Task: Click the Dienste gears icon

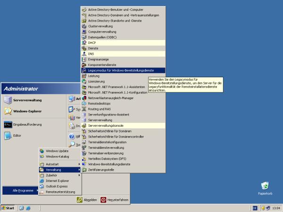Action: [x=84, y=49]
